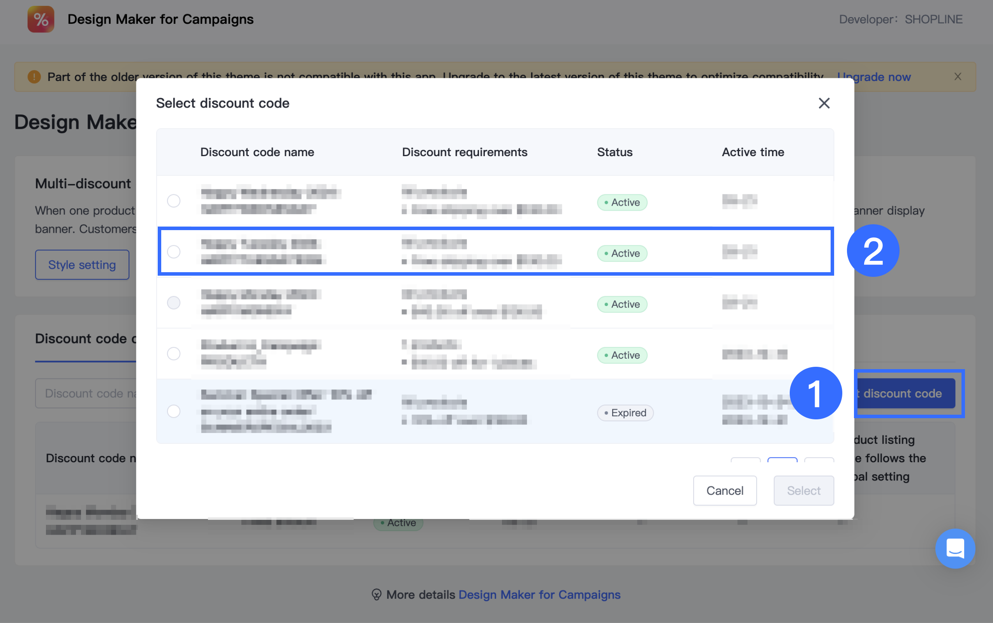Click the select discount code blue button
993x623 pixels.
(907, 394)
